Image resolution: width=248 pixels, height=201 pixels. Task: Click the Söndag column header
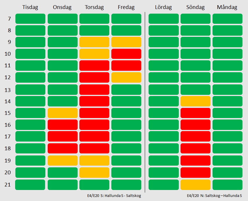click(x=195, y=7)
